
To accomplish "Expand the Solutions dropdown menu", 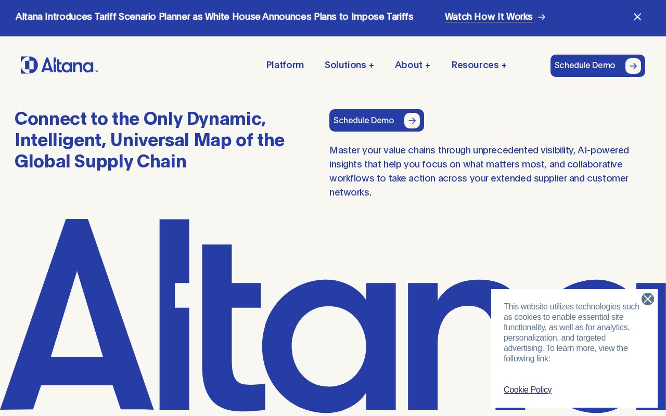I will pyautogui.click(x=349, y=65).
